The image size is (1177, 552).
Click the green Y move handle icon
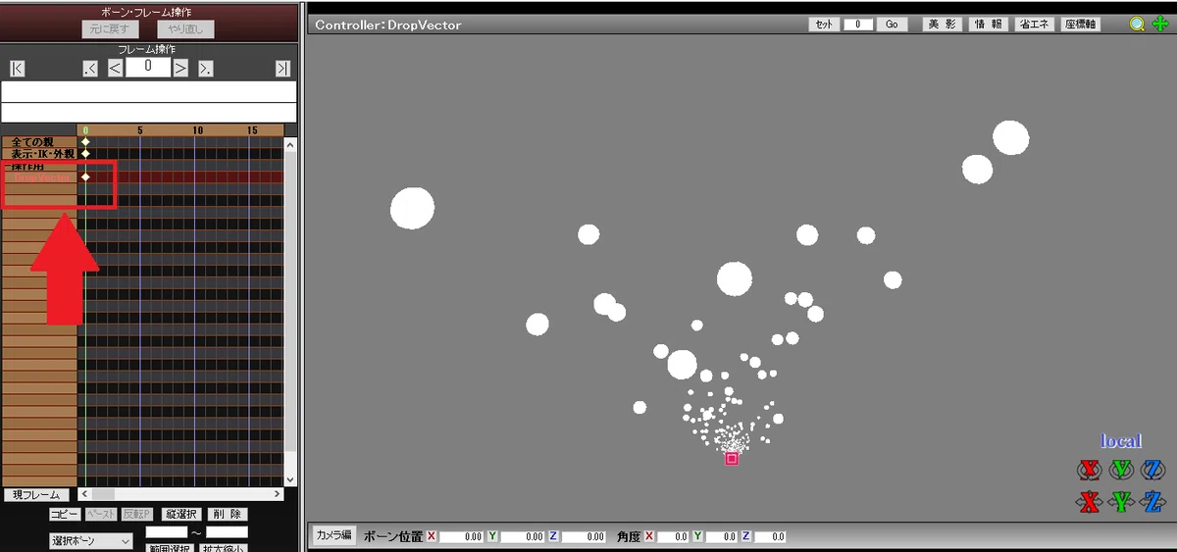tap(1121, 502)
